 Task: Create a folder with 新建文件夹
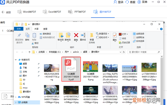(92, 38)
